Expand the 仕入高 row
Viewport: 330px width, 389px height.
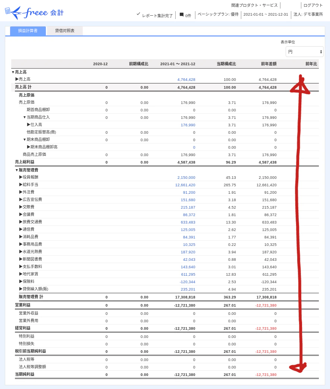pos(29,124)
